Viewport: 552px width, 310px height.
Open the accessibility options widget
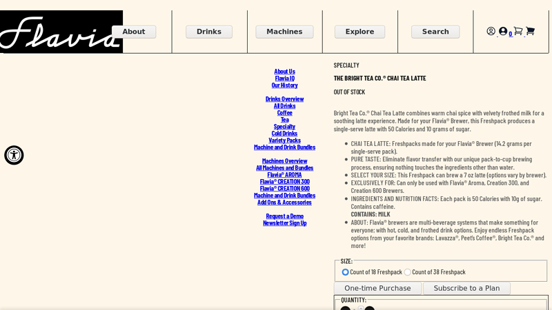[14, 155]
